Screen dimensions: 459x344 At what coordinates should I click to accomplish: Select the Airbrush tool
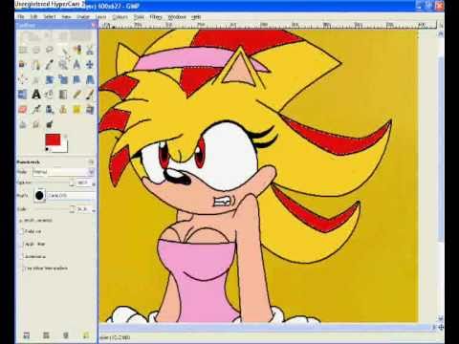click(36, 110)
